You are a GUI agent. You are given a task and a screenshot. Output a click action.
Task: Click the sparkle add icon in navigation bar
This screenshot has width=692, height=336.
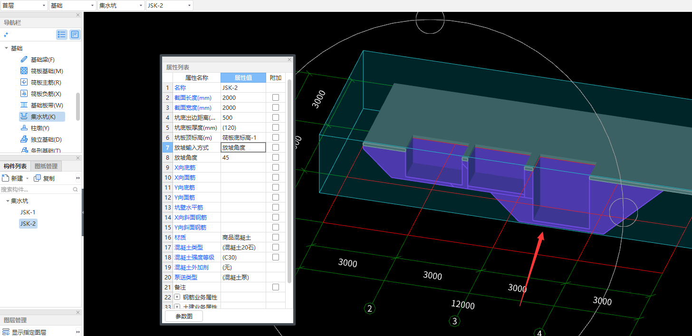coord(6,35)
